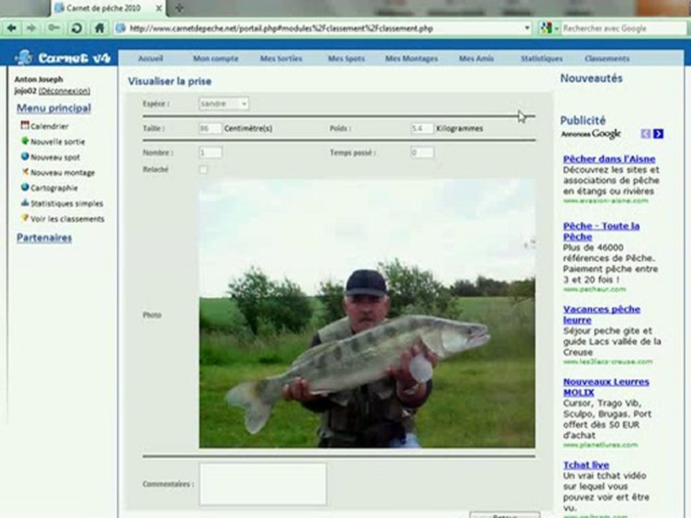This screenshot has height=518, width=691.
Task: Open the Pêcher dans l'Aisne ad link
Action: point(609,159)
